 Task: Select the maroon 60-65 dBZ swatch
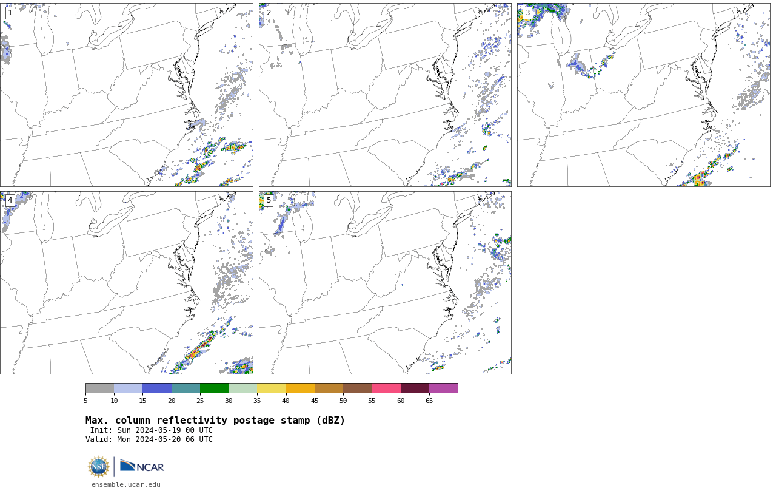click(x=415, y=388)
